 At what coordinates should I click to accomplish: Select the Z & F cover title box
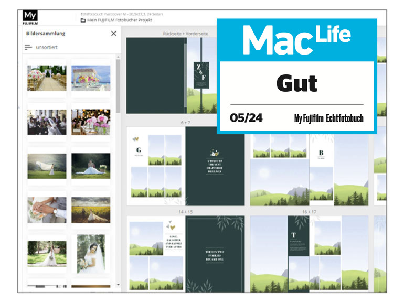(201, 75)
